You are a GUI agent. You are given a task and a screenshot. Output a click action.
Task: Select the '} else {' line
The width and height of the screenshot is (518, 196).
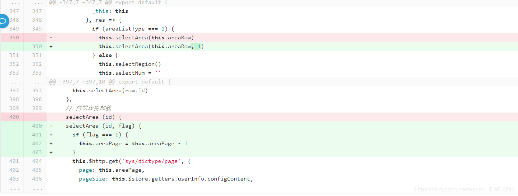pyautogui.click(x=105, y=55)
